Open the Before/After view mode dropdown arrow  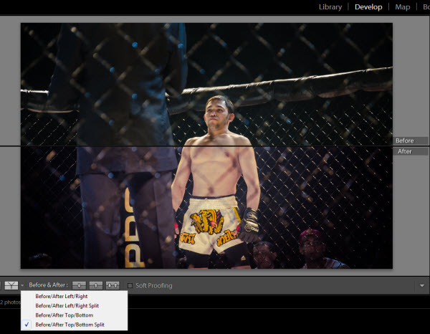(22, 285)
